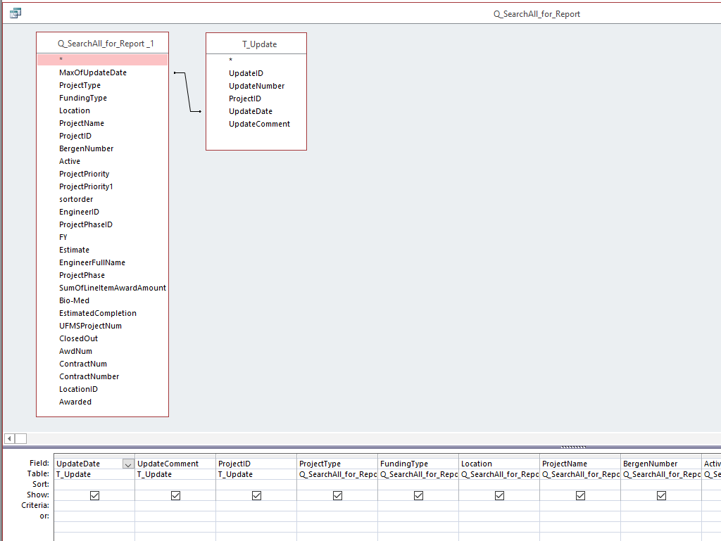Click the T_Update table title bar

point(256,44)
